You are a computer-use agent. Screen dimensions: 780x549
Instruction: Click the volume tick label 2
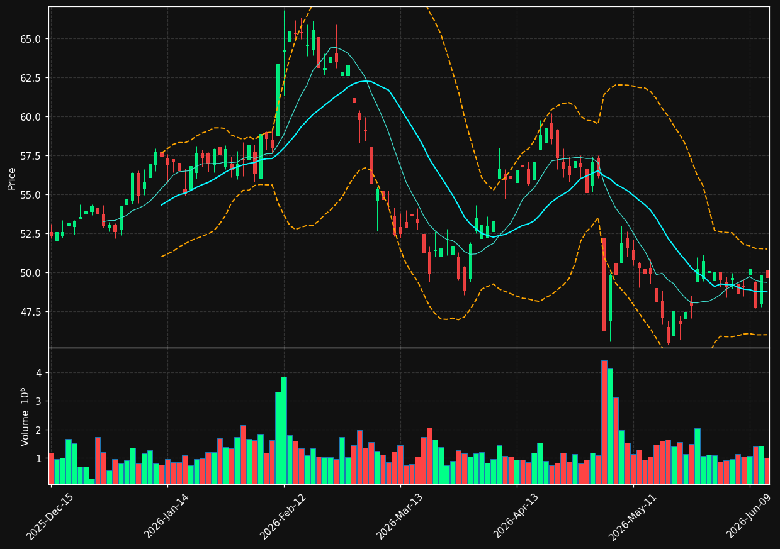38,430
